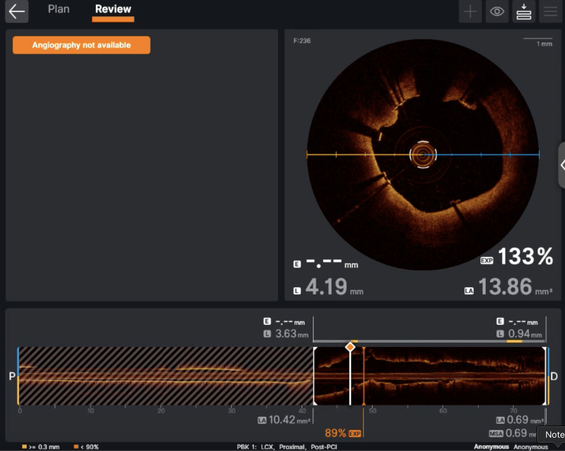Toggle the eye visibility icon
Screen dimensions: 565x451
coord(497,12)
